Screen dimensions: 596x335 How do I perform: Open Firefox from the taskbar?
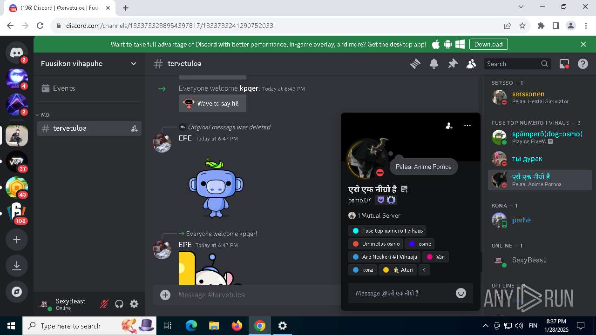point(237,326)
